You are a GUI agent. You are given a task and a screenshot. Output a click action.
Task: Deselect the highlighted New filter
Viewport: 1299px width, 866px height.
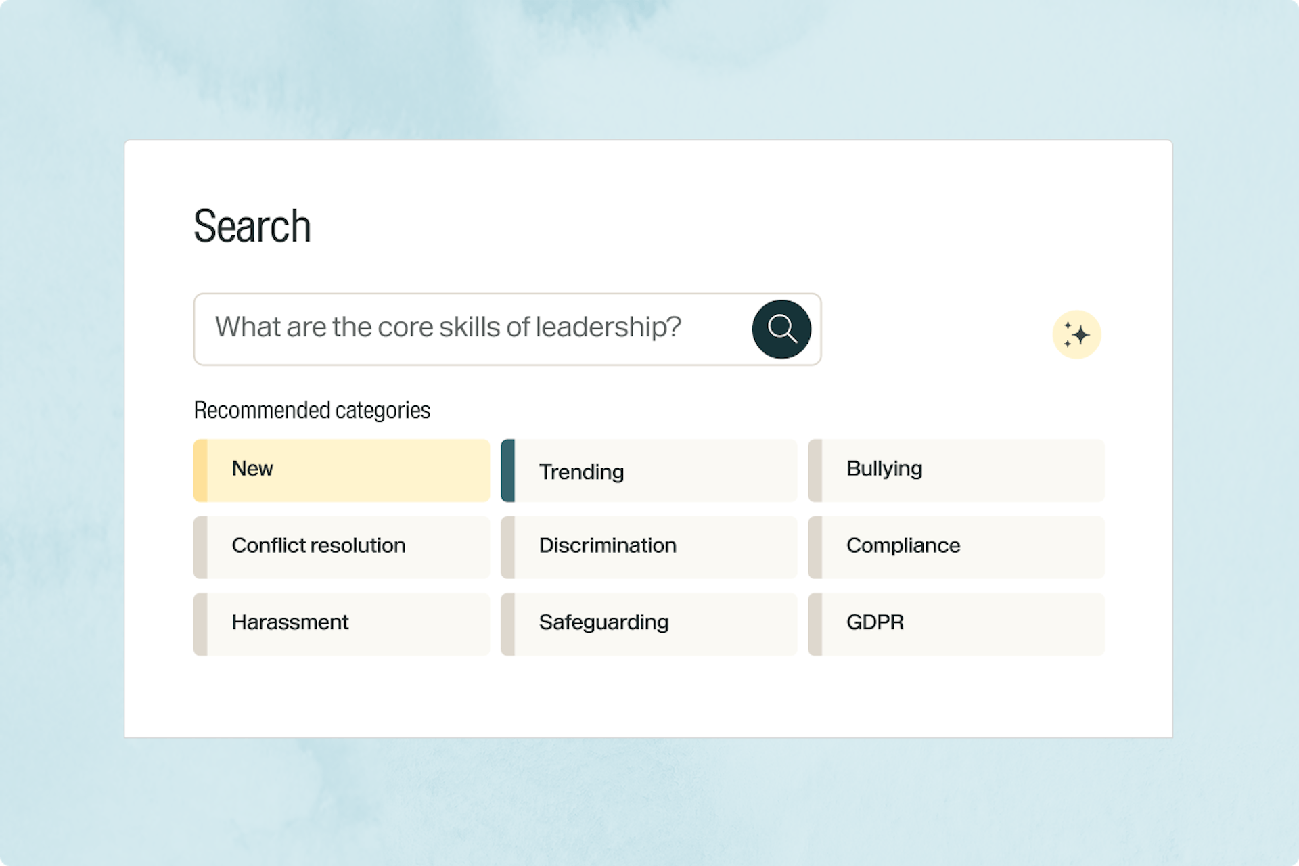(342, 470)
